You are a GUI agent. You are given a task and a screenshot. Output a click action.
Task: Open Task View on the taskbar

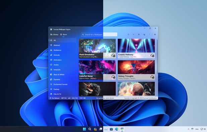[x=101, y=129]
